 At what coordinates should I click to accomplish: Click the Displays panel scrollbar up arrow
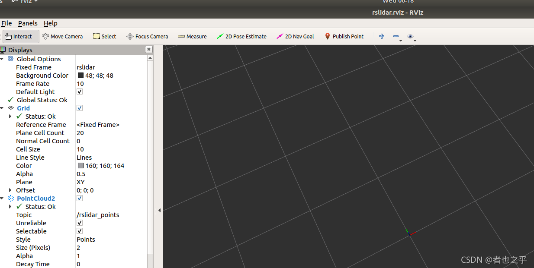click(x=150, y=57)
